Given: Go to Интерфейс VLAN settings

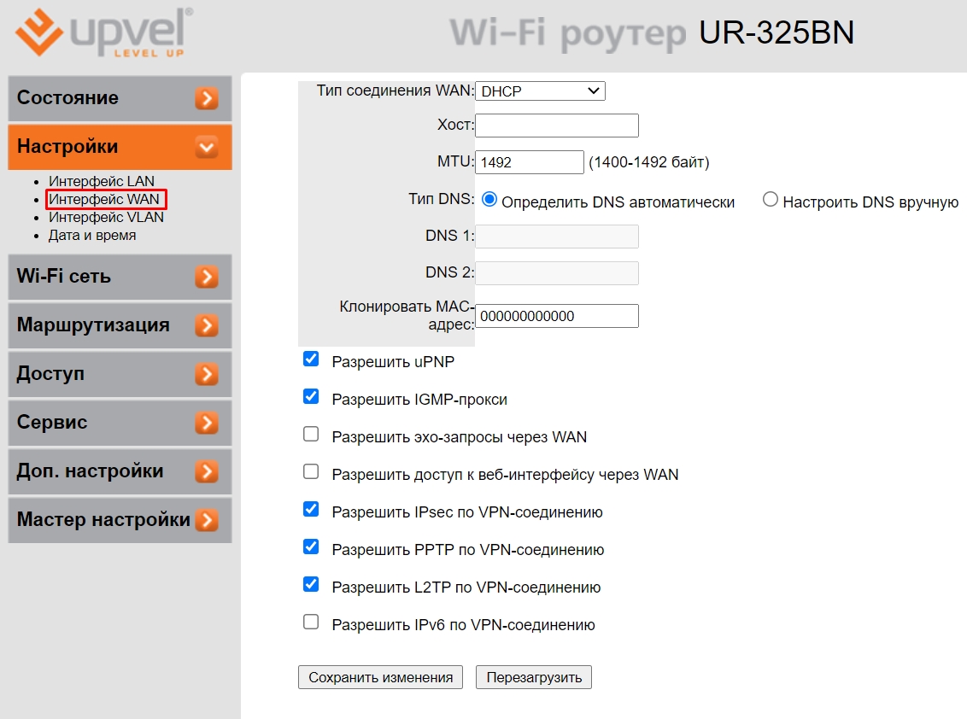Looking at the screenshot, I should click(x=106, y=217).
